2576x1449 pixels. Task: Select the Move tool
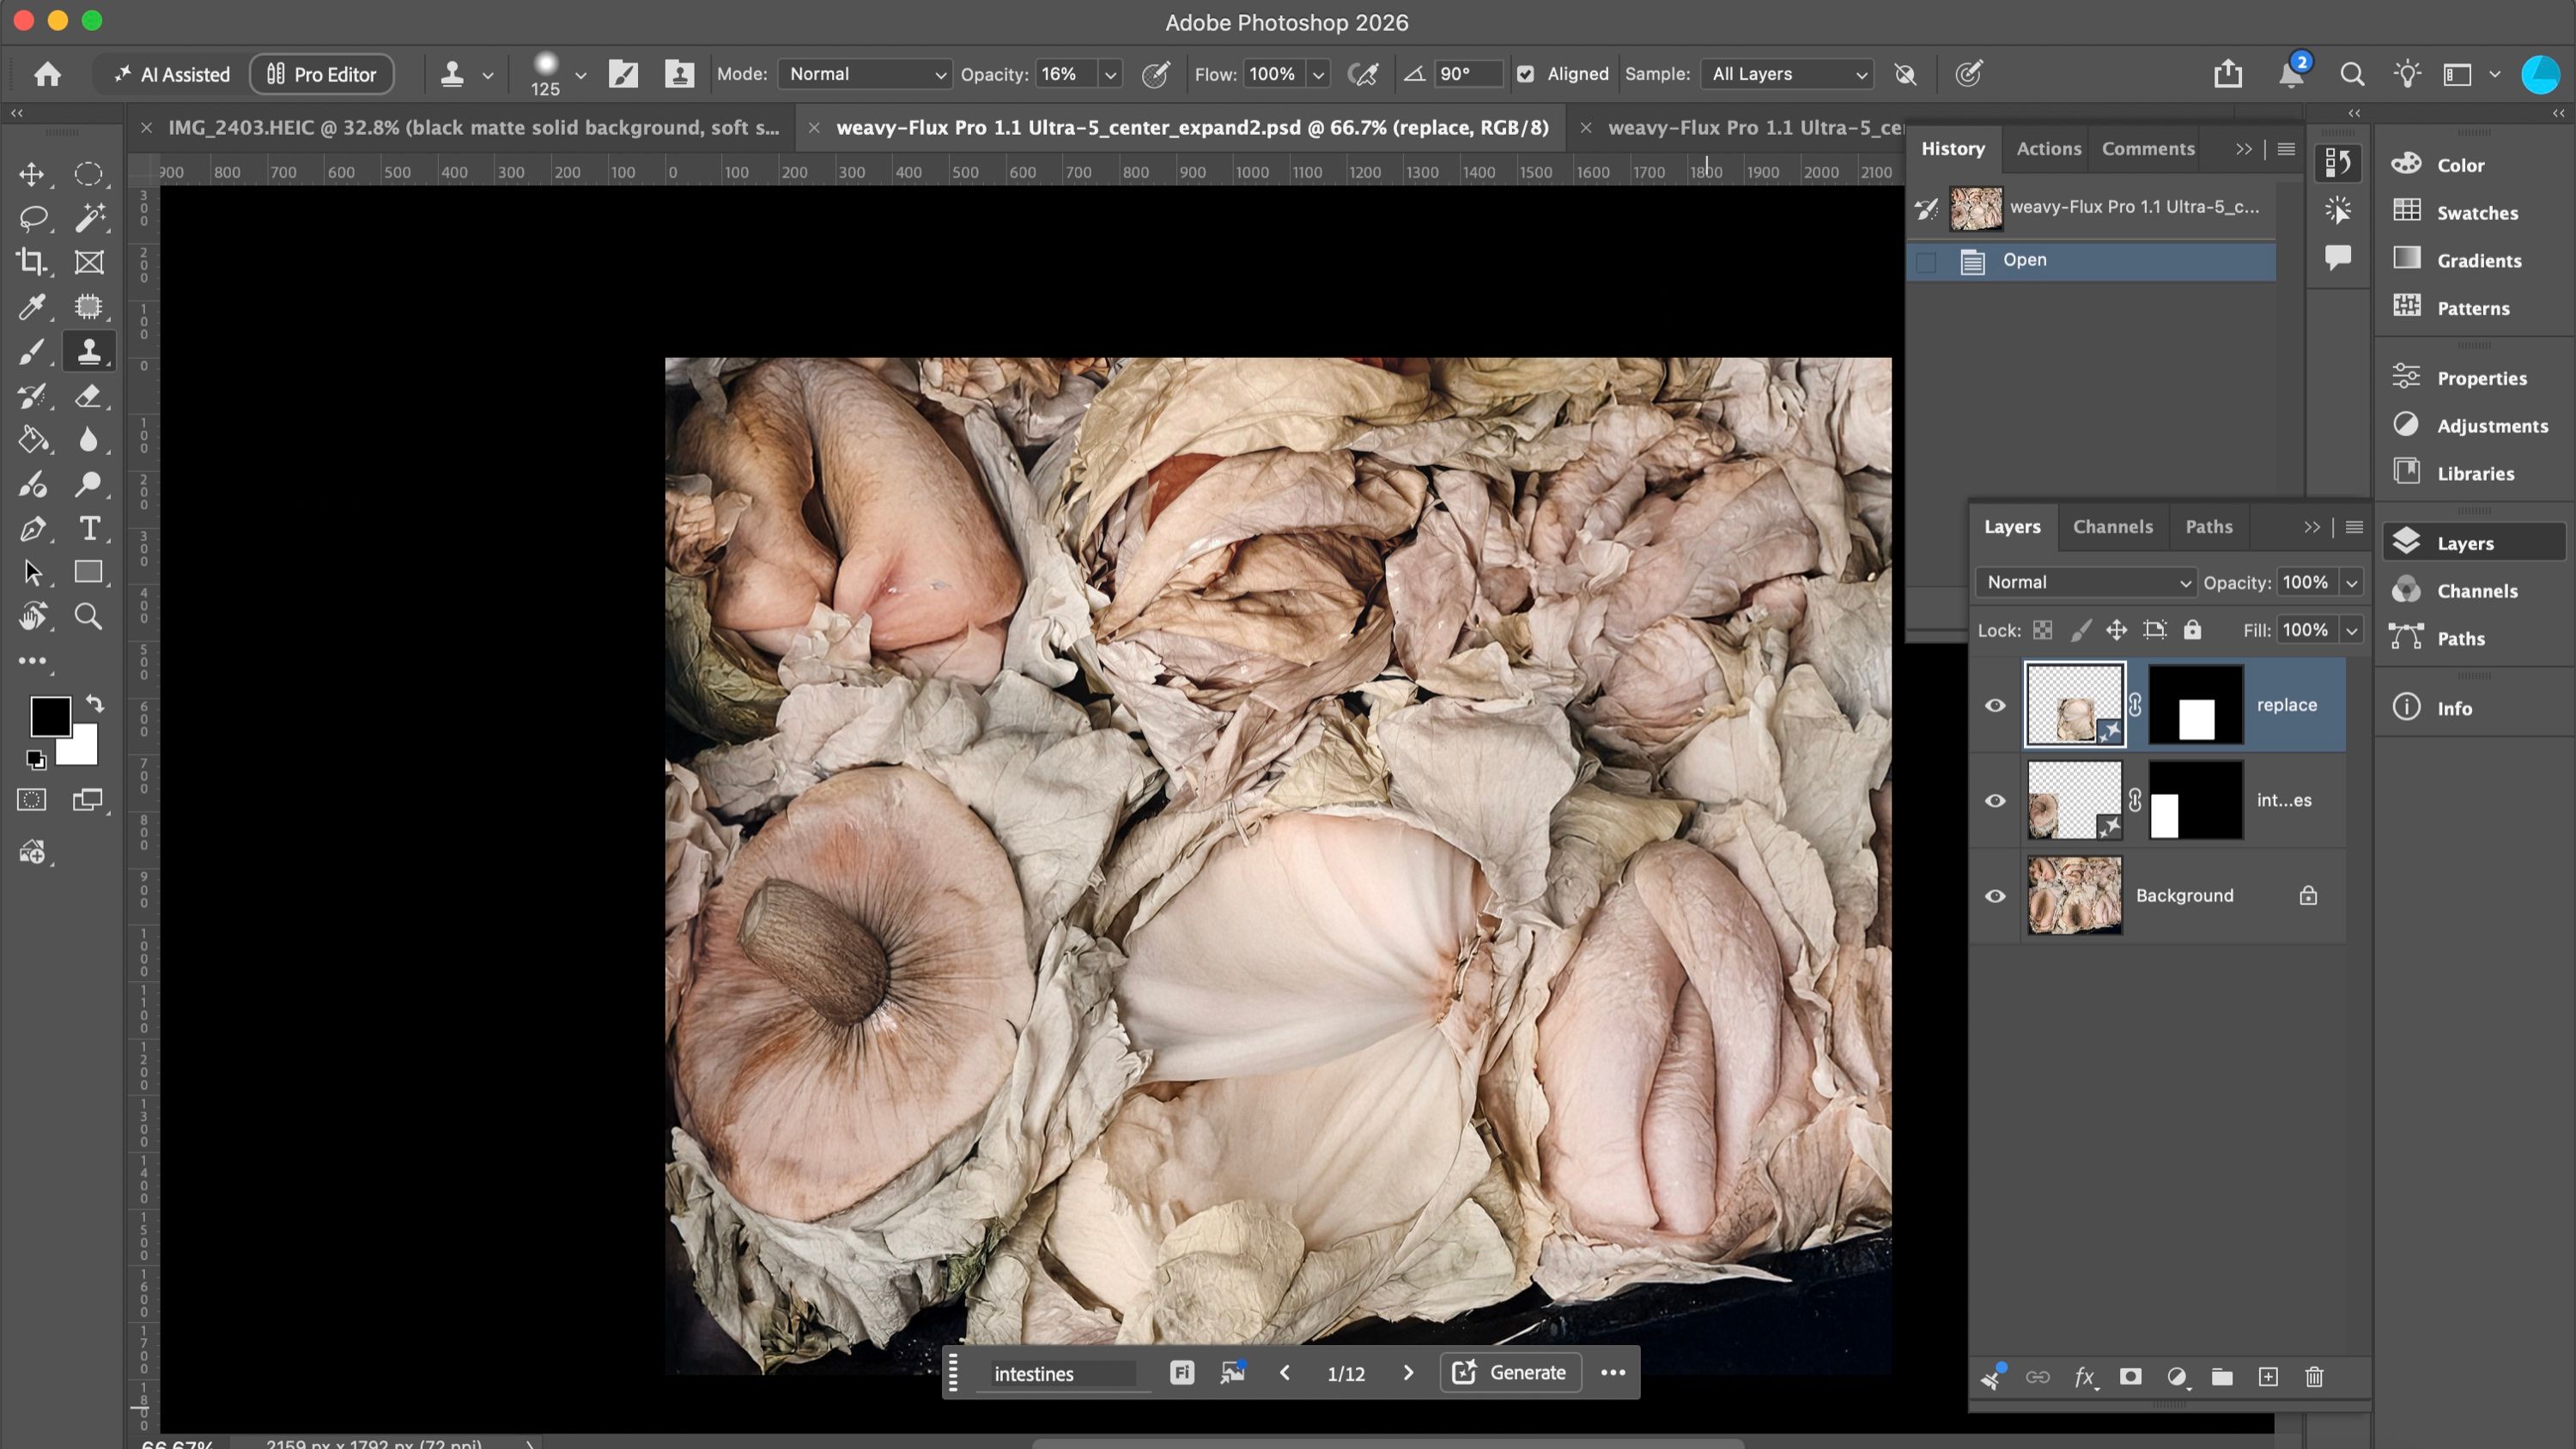[31, 175]
